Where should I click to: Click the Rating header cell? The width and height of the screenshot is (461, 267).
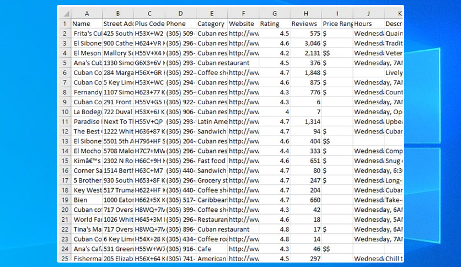[x=274, y=24]
